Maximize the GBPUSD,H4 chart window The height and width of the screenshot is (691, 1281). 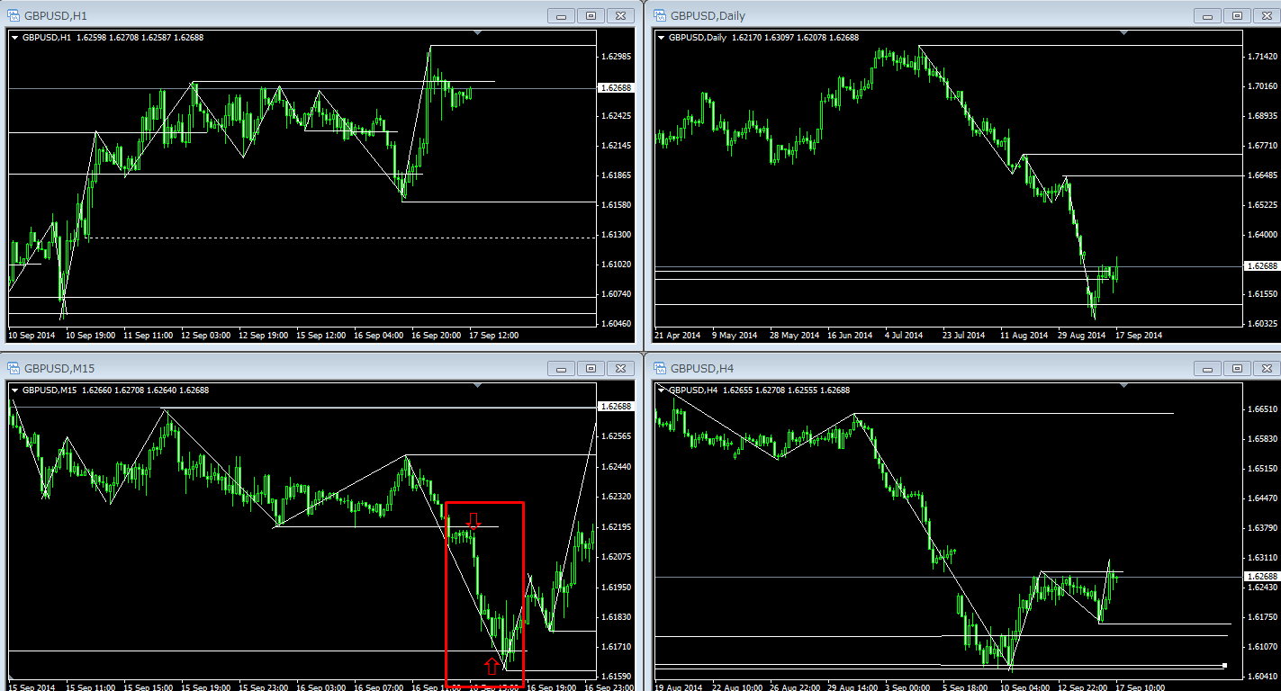coord(1237,368)
